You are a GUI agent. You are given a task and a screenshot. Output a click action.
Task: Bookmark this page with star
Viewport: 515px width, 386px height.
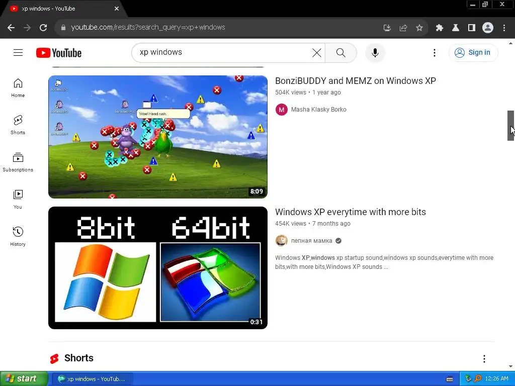click(419, 28)
